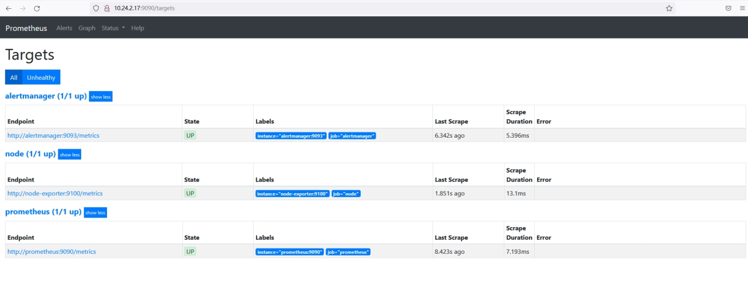Click the job="alertmanager" label badge
The width and height of the screenshot is (748, 287).
click(x=352, y=136)
